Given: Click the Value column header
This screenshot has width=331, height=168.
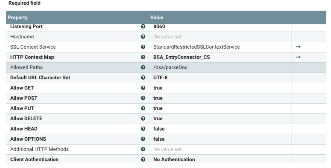Looking at the screenshot, I should click(x=157, y=17).
